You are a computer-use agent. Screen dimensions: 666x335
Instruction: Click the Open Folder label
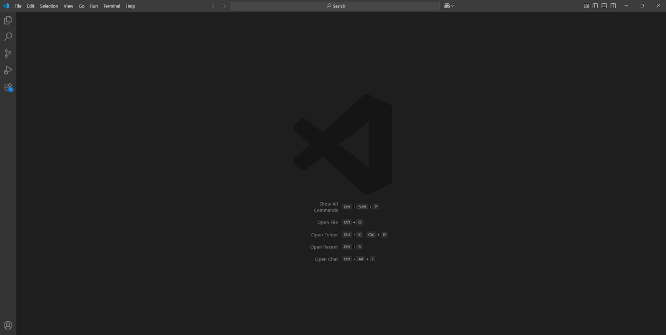(325, 235)
